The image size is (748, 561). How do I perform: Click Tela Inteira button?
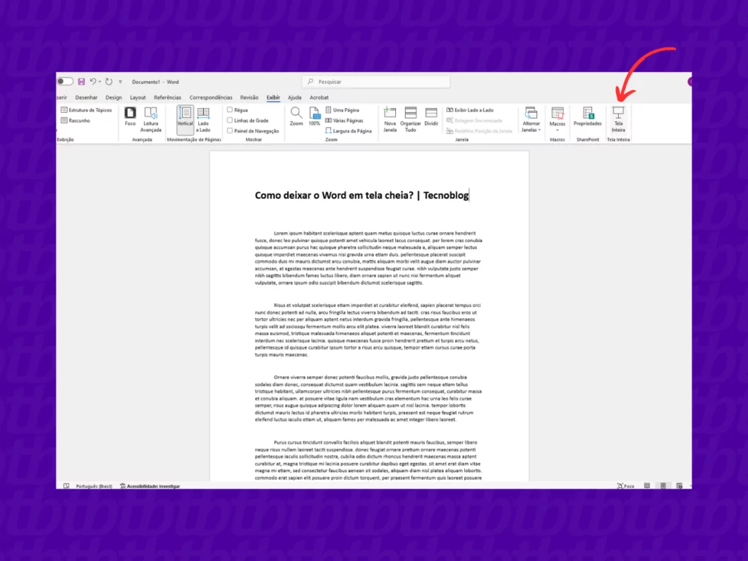[x=618, y=119]
